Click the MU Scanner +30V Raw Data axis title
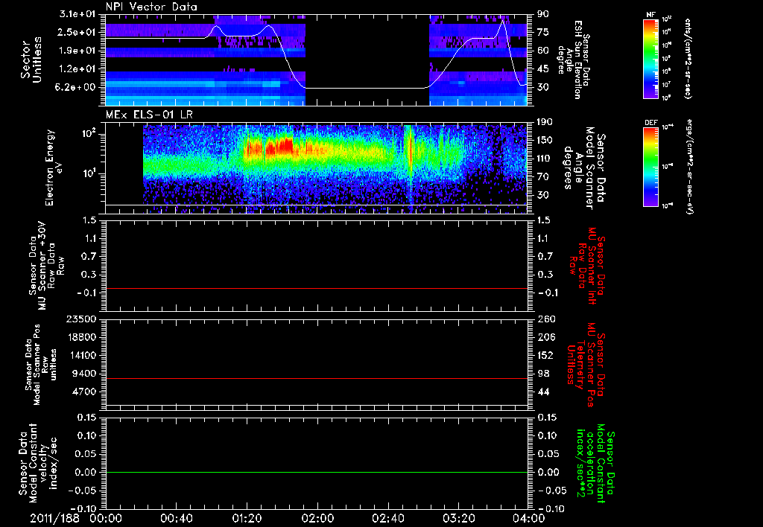This screenshot has width=763, height=527. [x=45, y=266]
